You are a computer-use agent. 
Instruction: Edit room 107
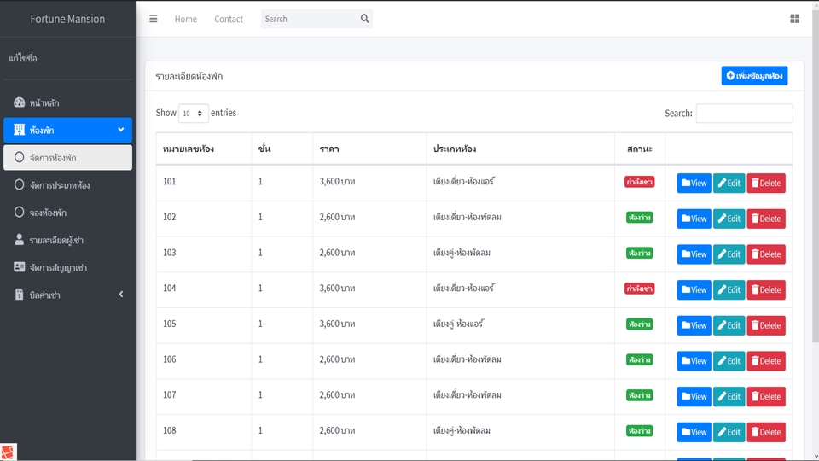pyautogui.click(x=729, y=396)
